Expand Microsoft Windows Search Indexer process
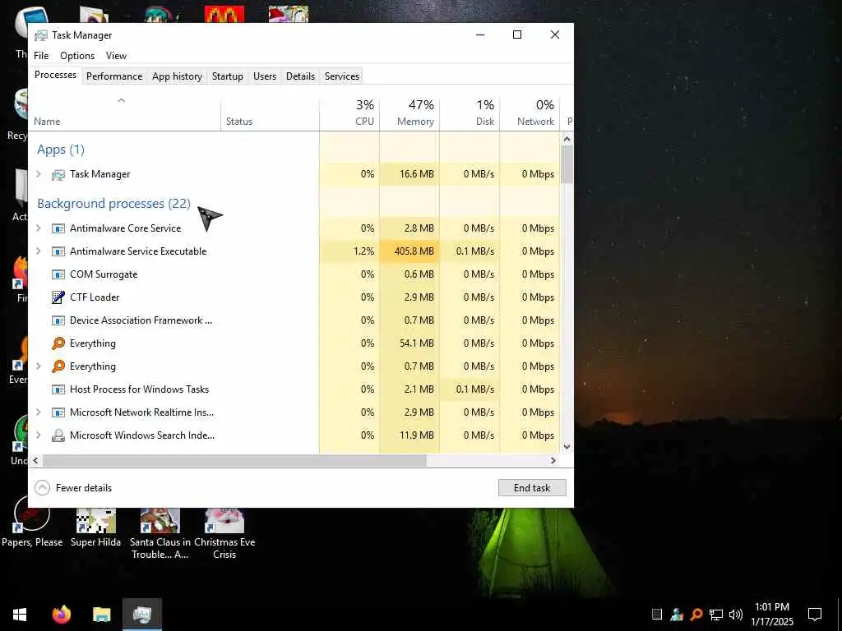 click(38, 435)
